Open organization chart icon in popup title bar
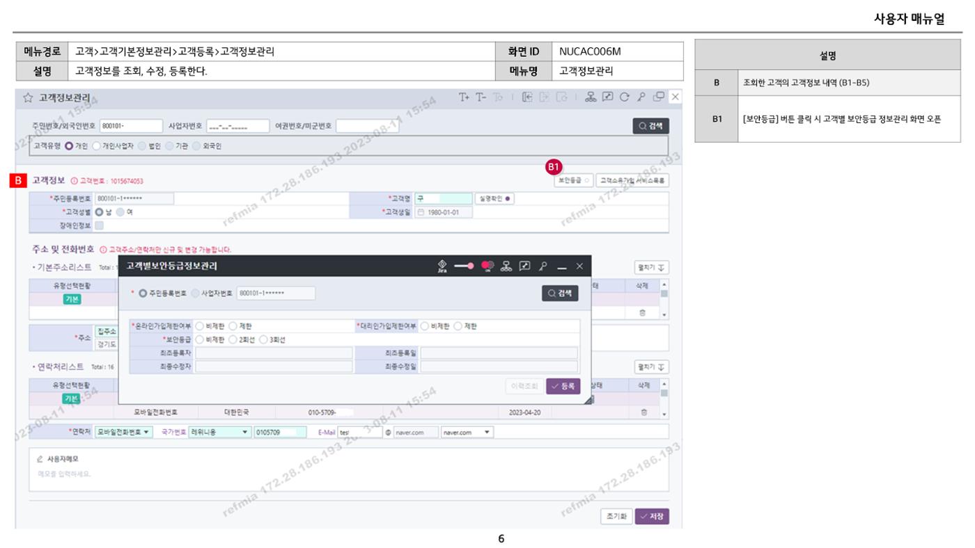This screenshot has width=975, height=548. pos(507,266)
